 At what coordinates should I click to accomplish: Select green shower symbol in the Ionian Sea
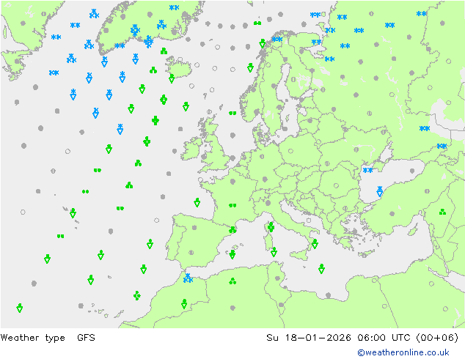click(321, 269)
